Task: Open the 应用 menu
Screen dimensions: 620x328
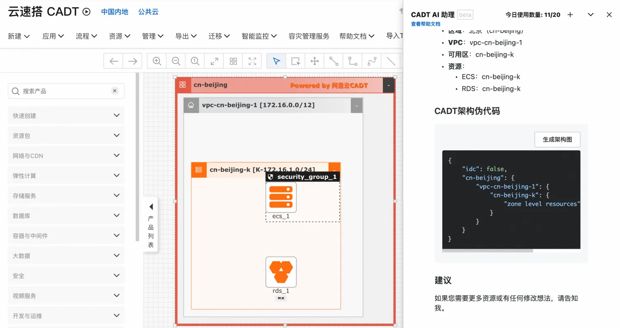Action: click(53, 36)
